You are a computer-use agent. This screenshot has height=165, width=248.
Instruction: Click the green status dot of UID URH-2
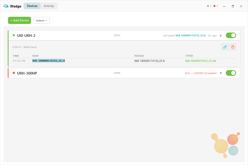click(14, 35)
